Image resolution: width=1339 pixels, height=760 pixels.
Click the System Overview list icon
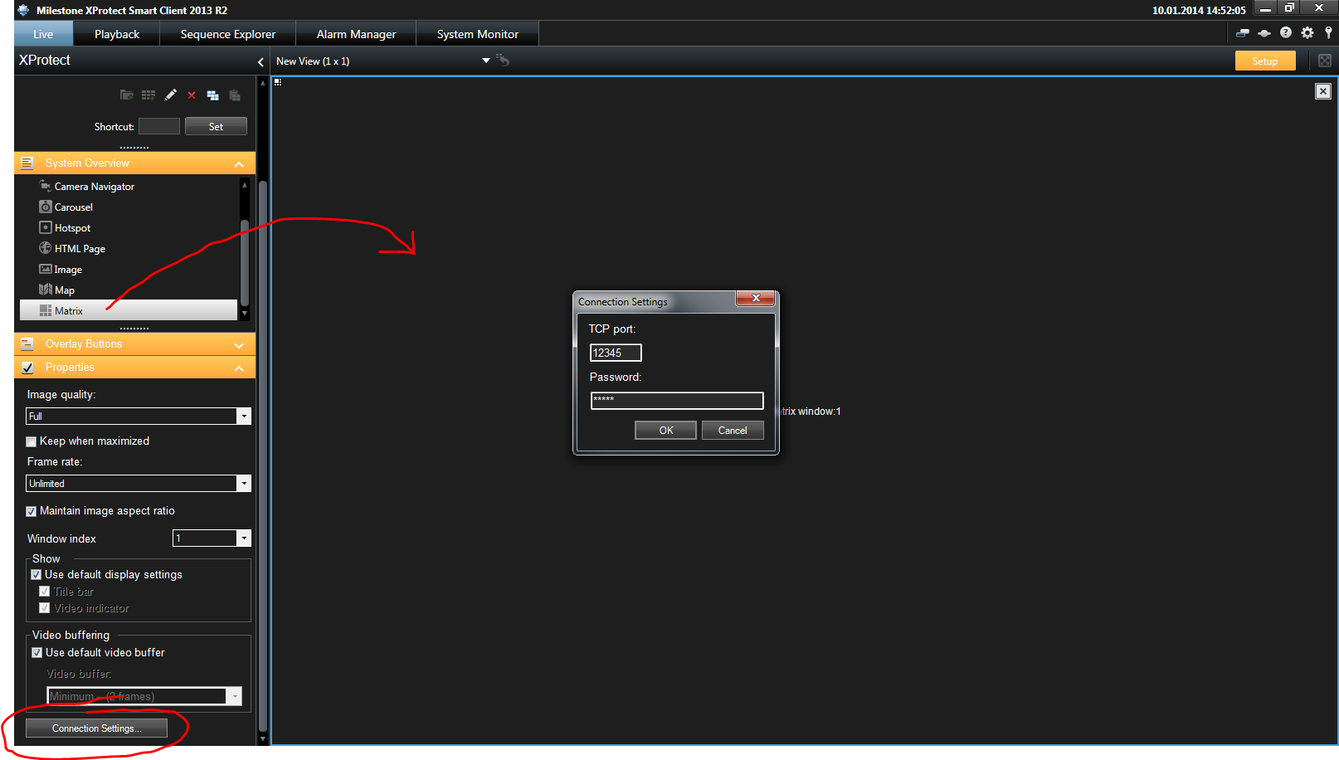click(x=27, y=163)
